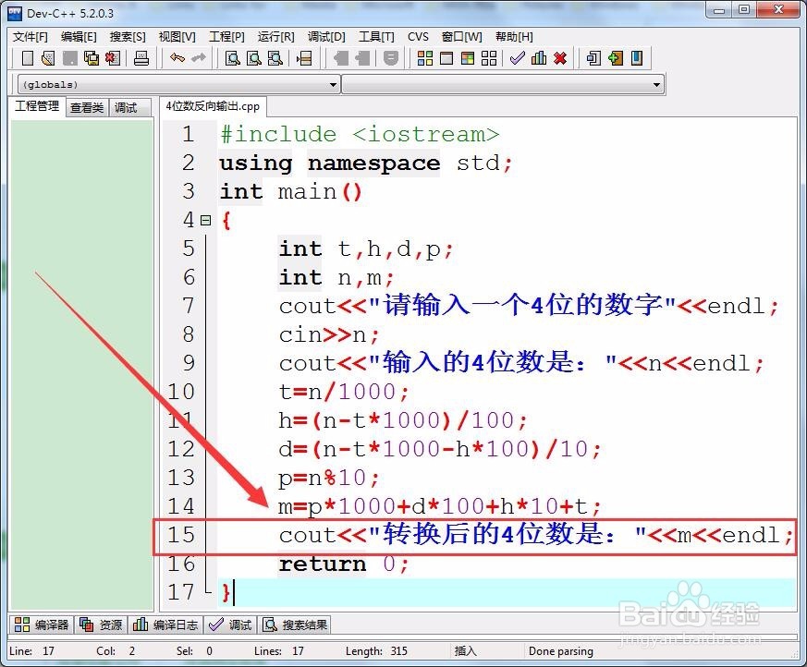Click the Print toolbar icon
Screen dimensions: 807x667
point(141,58)
